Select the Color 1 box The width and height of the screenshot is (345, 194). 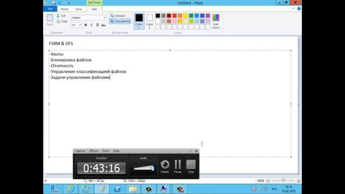coord(139,21)
